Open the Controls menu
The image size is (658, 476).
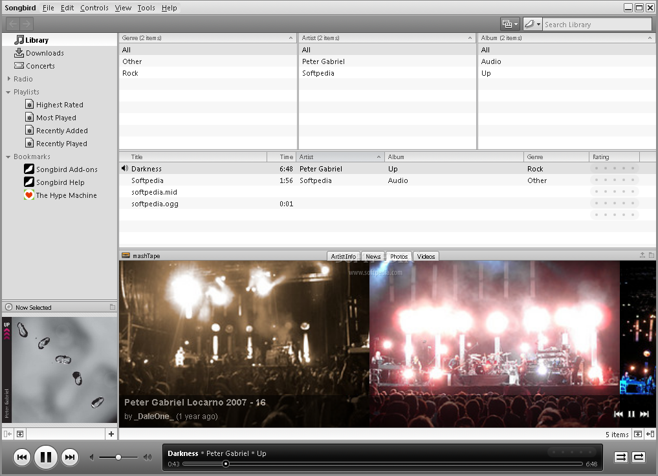tap(94, 8)
